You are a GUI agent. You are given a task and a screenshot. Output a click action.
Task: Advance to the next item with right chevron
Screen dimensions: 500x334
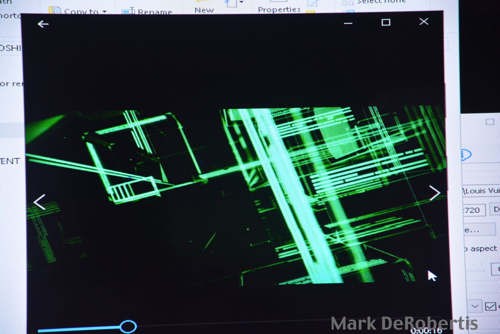tap(434, 193)
